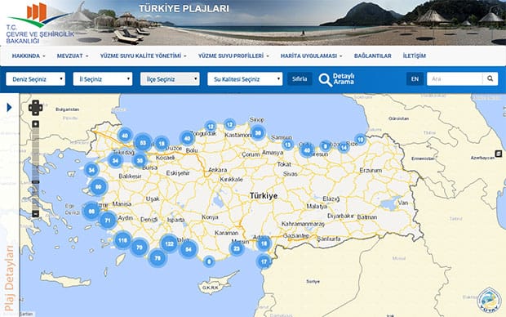The image size is (506, 317).
Task: Open the Su Kalitesi Seçiniz dropdown
Action: coord(245,79)
